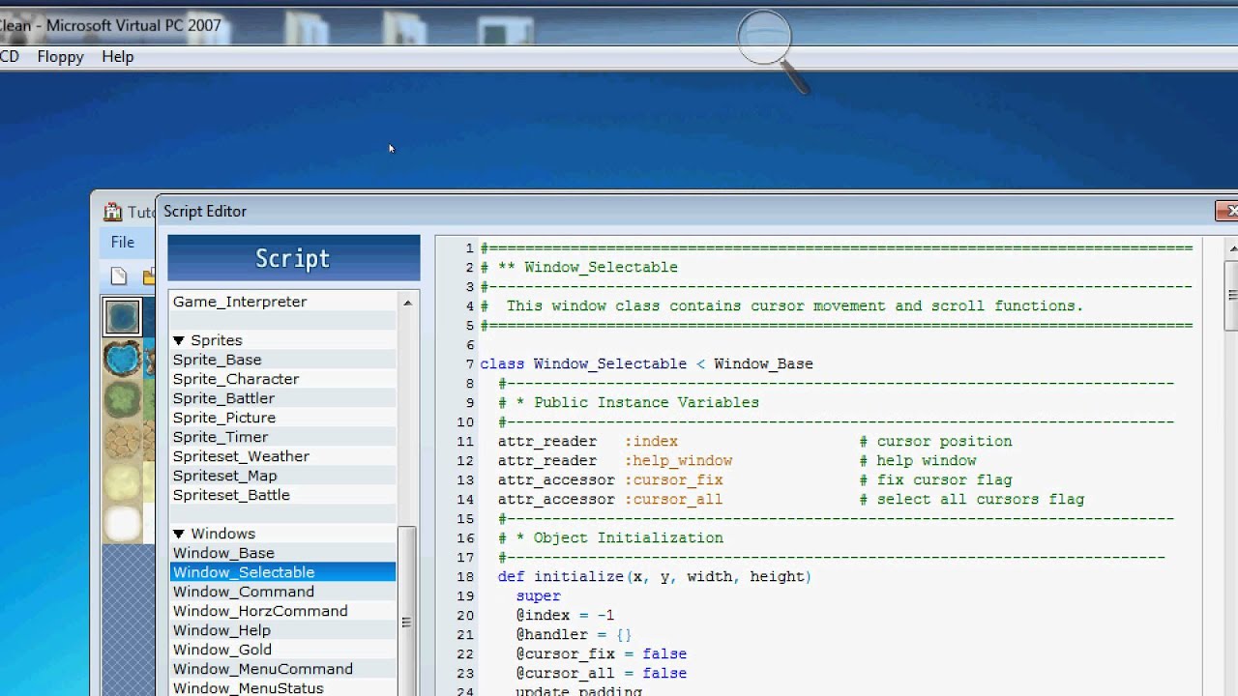Select the Spriteset_Battle script

pos(284,495)
